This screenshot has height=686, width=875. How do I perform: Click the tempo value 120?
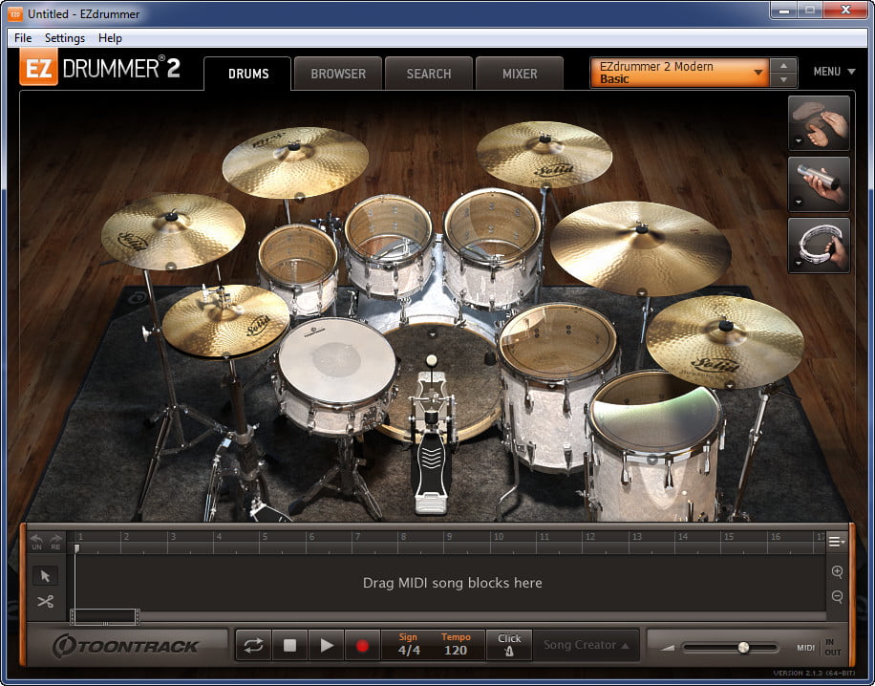pos(456,651)
